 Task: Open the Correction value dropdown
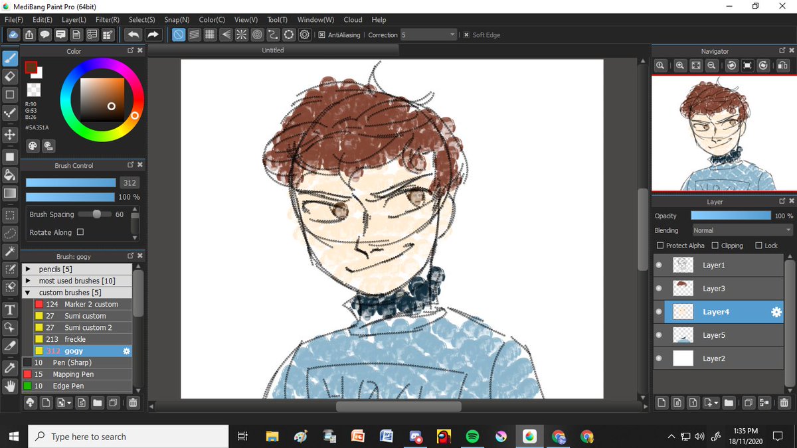452,35
